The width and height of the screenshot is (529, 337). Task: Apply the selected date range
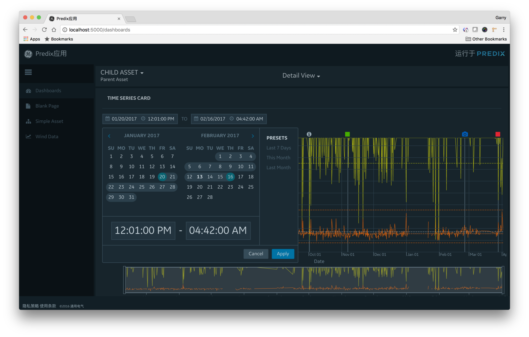tap(283, 254)
